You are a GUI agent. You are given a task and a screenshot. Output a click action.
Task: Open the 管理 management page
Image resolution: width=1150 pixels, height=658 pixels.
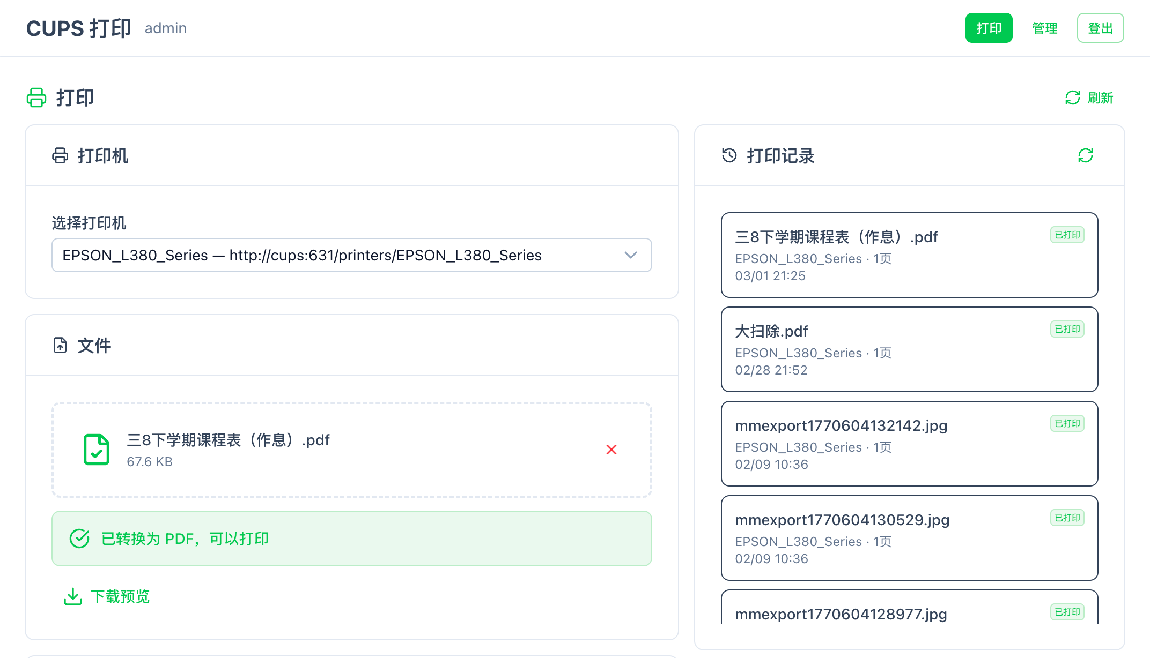1044,28
